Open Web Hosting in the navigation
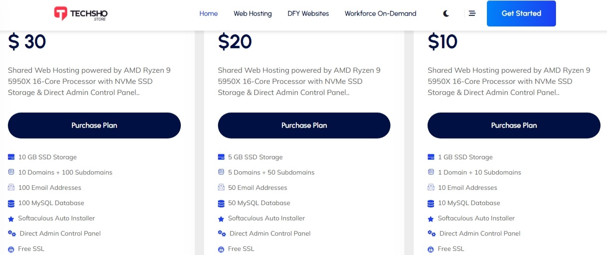 [253, 13]
